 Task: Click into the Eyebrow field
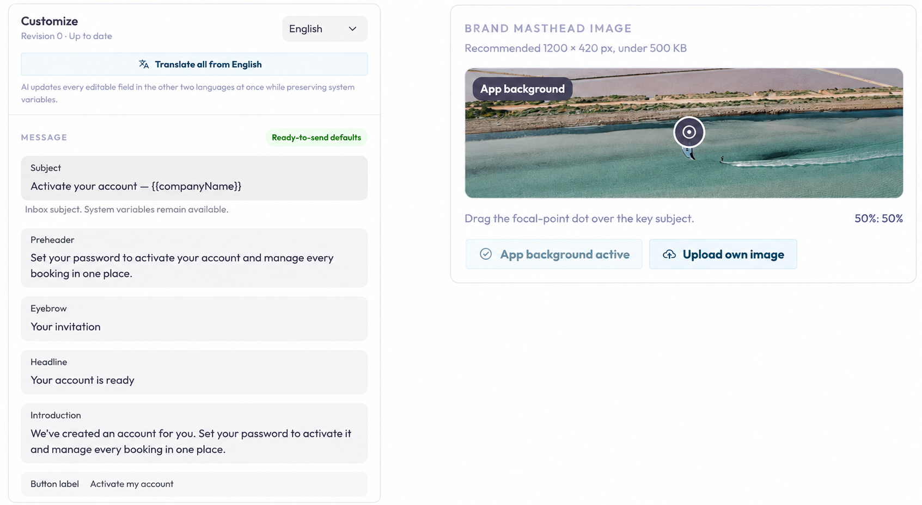click(x=194, y=319)
